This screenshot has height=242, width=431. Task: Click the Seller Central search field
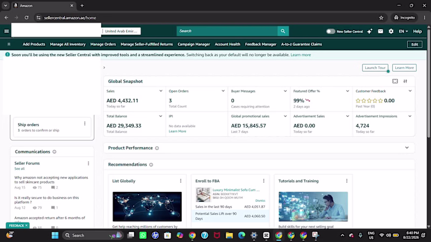coord(227,31)
